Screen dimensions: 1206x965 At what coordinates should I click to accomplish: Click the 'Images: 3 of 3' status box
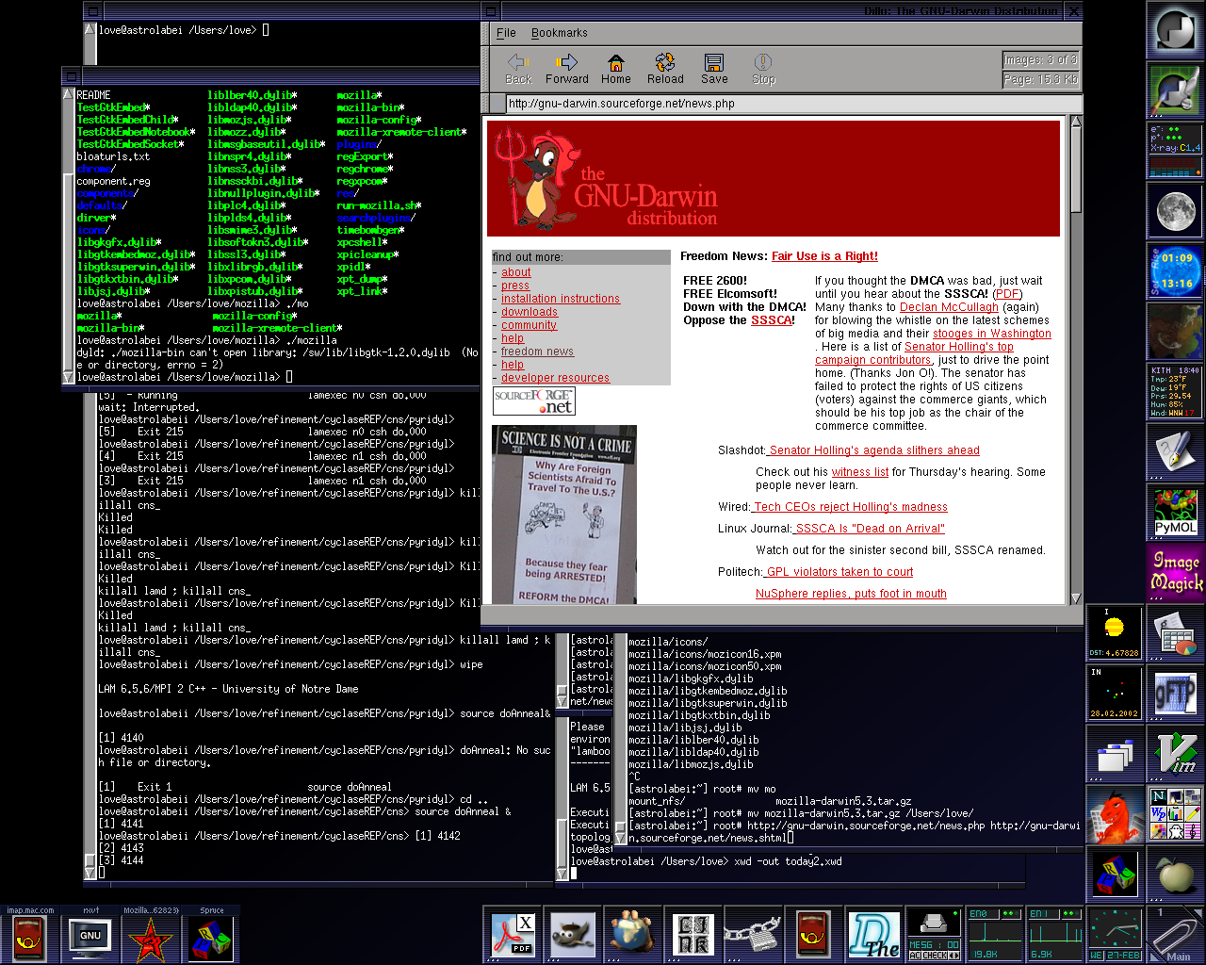click(1040, 59)
